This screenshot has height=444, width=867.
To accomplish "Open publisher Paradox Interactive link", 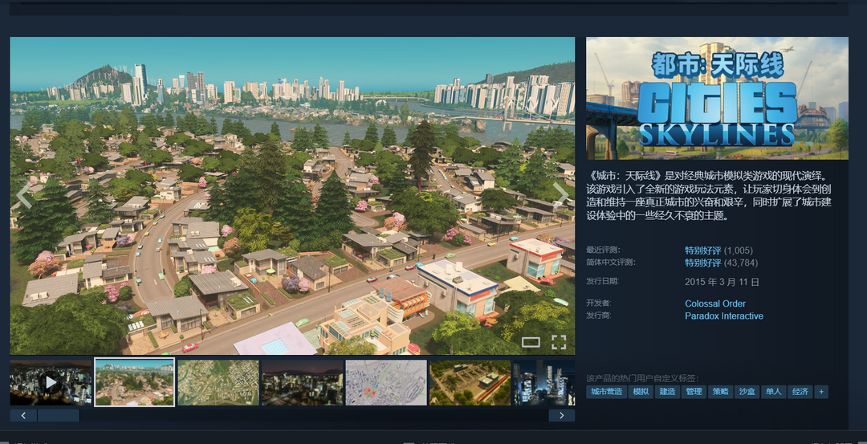I will click(x=724, y=316).
